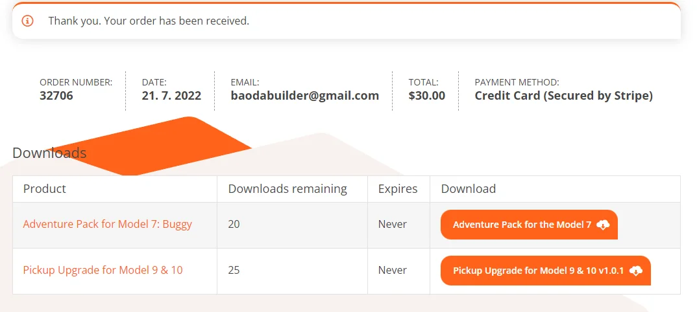Click the Product column header
697x312 pixels.
[45, 189]
